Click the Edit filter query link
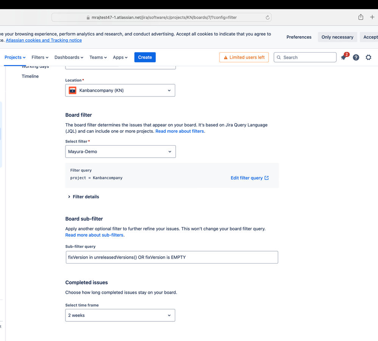 [250, 178]
